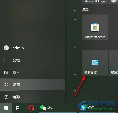Viewport: 118px width, 113px height.
Task: Open 钉钉 DingTalk from taskbar
Action: pyautogui.click(x=97, y=108)
